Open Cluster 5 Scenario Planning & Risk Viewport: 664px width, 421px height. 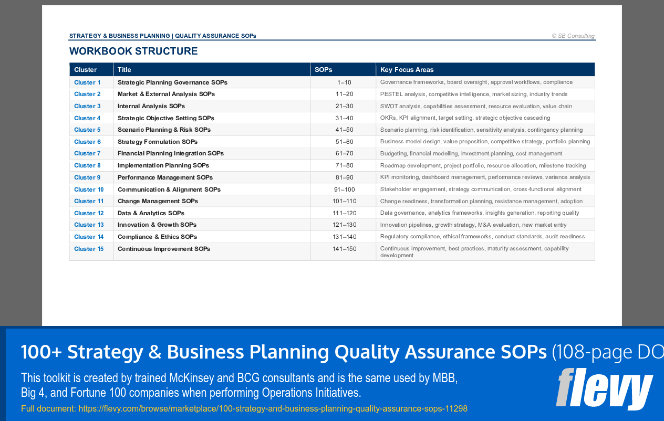[87, 130]
